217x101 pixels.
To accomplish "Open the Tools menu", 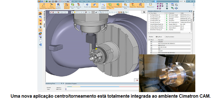I will point(87,1).
